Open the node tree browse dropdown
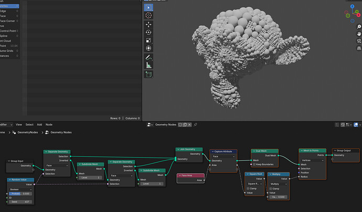 [150, 125]
